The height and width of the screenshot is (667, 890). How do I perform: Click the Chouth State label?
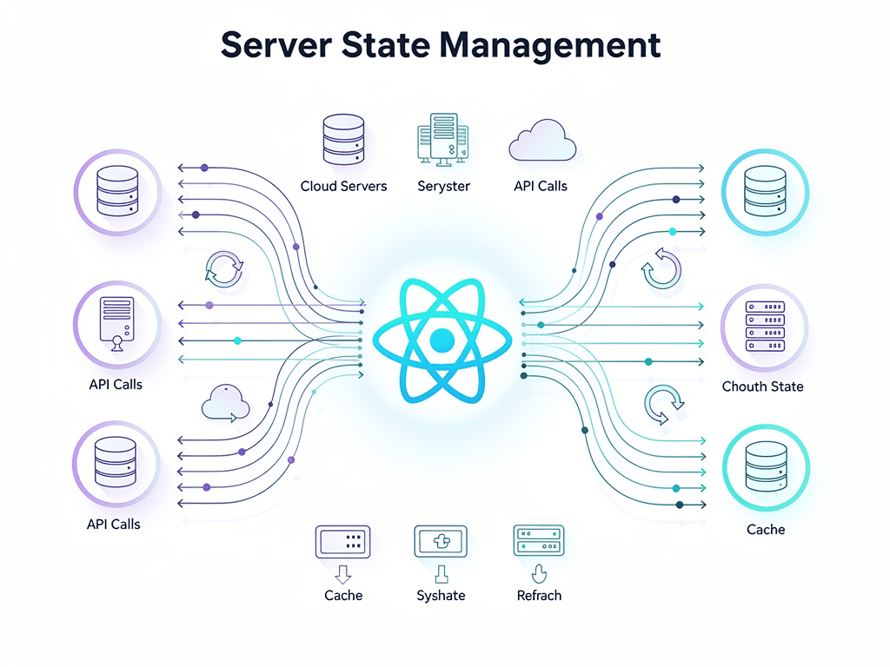coord(762,386)
